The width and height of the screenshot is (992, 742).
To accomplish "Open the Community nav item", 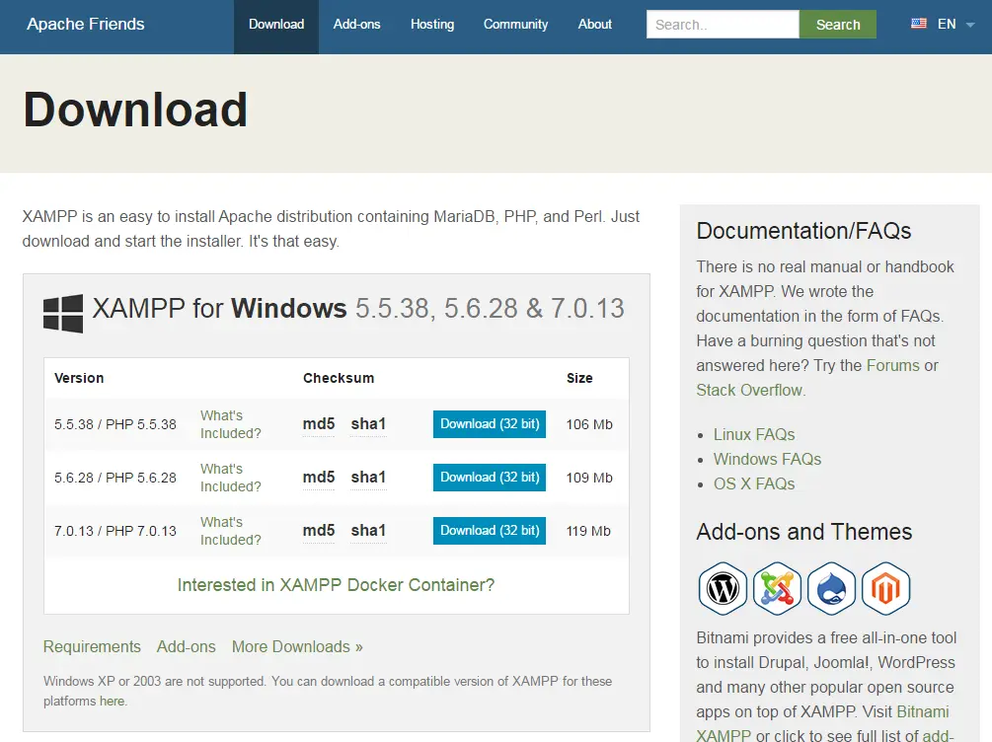I will [515, 24].
